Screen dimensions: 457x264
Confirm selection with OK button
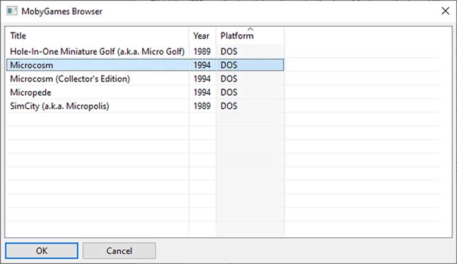(x=42, y=251)
